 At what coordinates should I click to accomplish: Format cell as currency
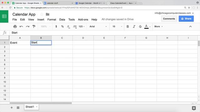pyautogui.click(x=56, y=26)
